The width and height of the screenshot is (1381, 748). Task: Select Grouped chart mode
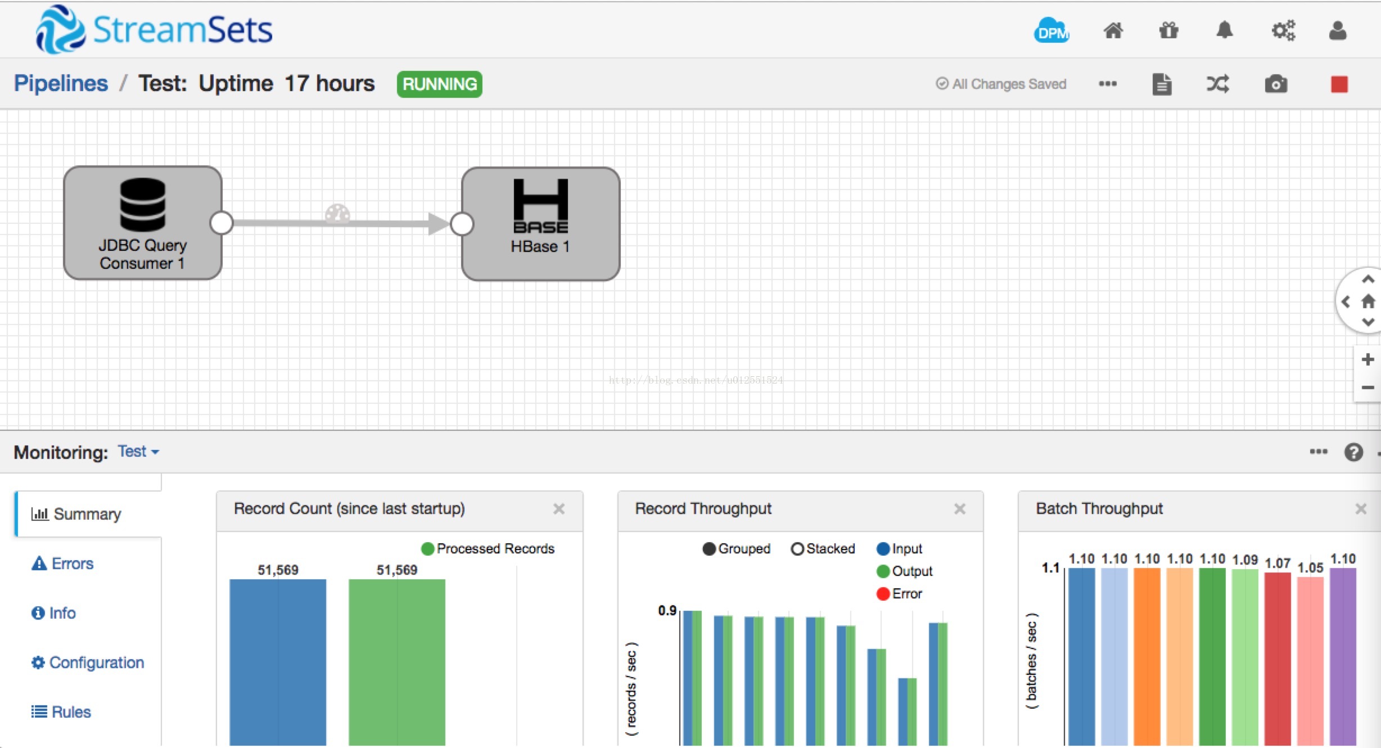737,549
